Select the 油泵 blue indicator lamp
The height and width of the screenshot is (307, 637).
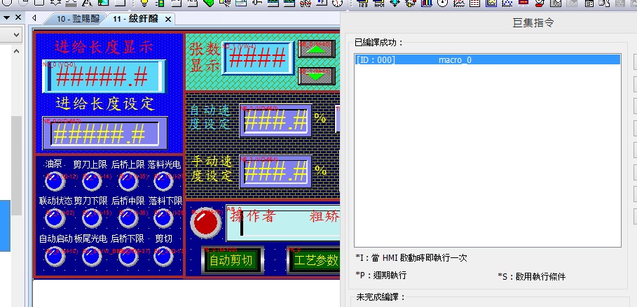[54, 184]
